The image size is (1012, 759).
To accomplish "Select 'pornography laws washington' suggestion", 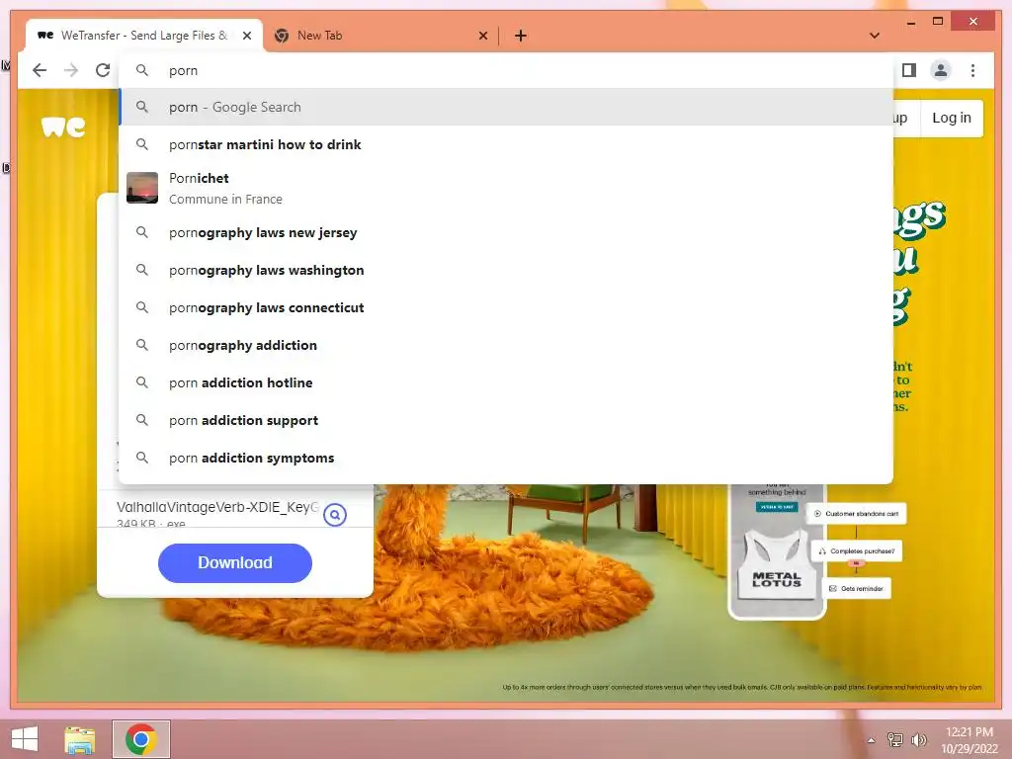I will [506, 270].
